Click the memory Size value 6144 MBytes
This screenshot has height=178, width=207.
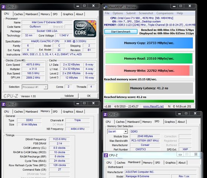[29, 125]
